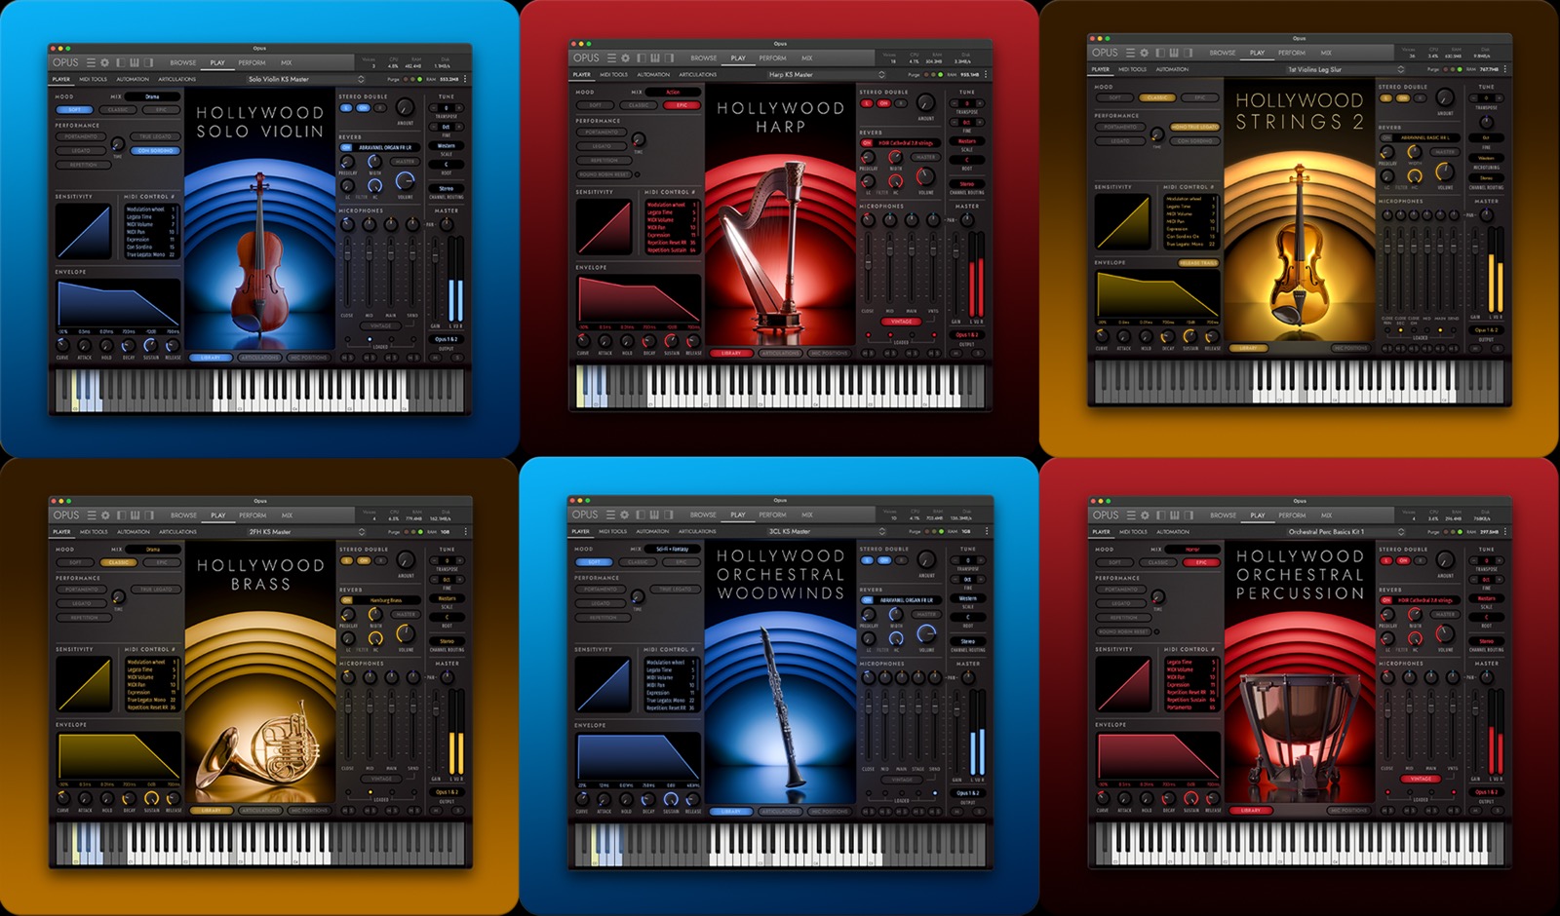Open the kebab options menu in Percussion window
This screenshot has width=1560, height=916.
(x=1505, y=532)
